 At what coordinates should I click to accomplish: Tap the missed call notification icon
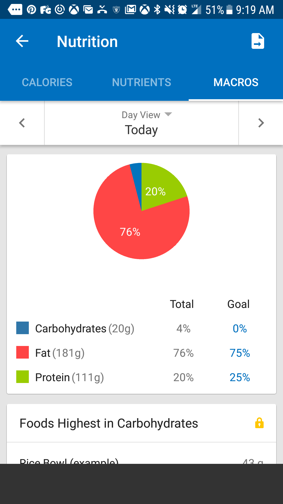tap(102, 10)
